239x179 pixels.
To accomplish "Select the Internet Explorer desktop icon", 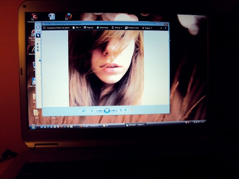I will click(32, 51).
